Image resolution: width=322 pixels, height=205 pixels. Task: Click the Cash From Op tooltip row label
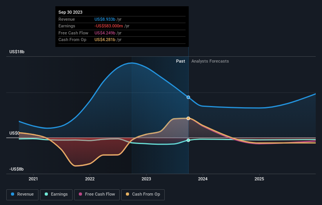[72, 40]
